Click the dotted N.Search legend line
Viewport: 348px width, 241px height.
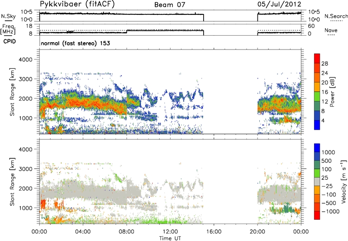pos(337,21)
